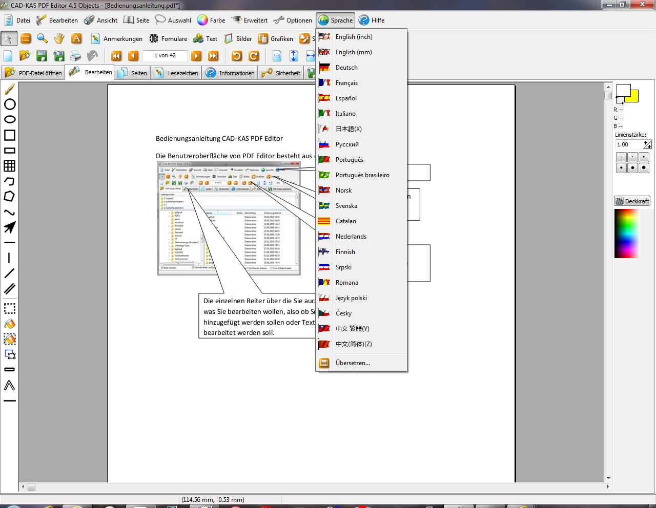Jump to the last page
The height and width of the screenshot is (508, 656).
pyautogui.click(x=214, y=56)
